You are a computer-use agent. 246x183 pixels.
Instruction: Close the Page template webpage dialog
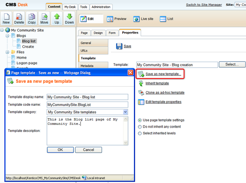click(x=130, y=73)
